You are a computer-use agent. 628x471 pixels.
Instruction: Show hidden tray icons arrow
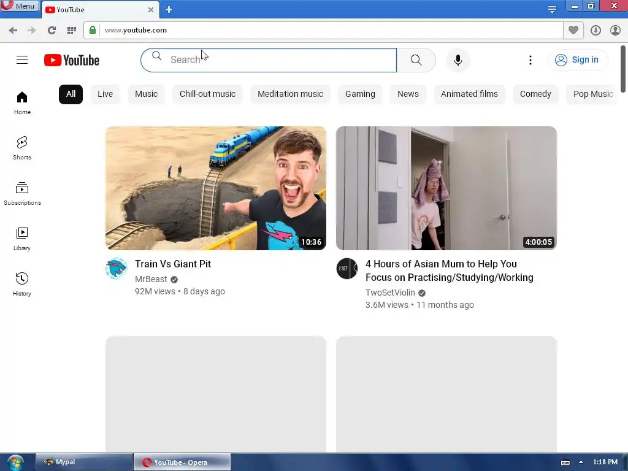click(581, 462)
